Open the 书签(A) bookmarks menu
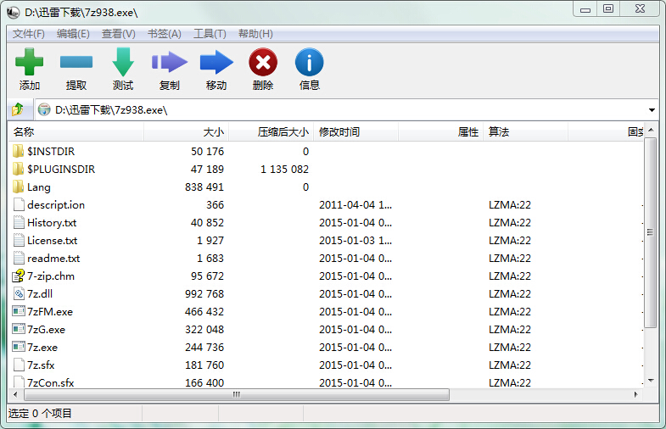The image size is (666, 429). pyautogui.click(x=164, y=34)
